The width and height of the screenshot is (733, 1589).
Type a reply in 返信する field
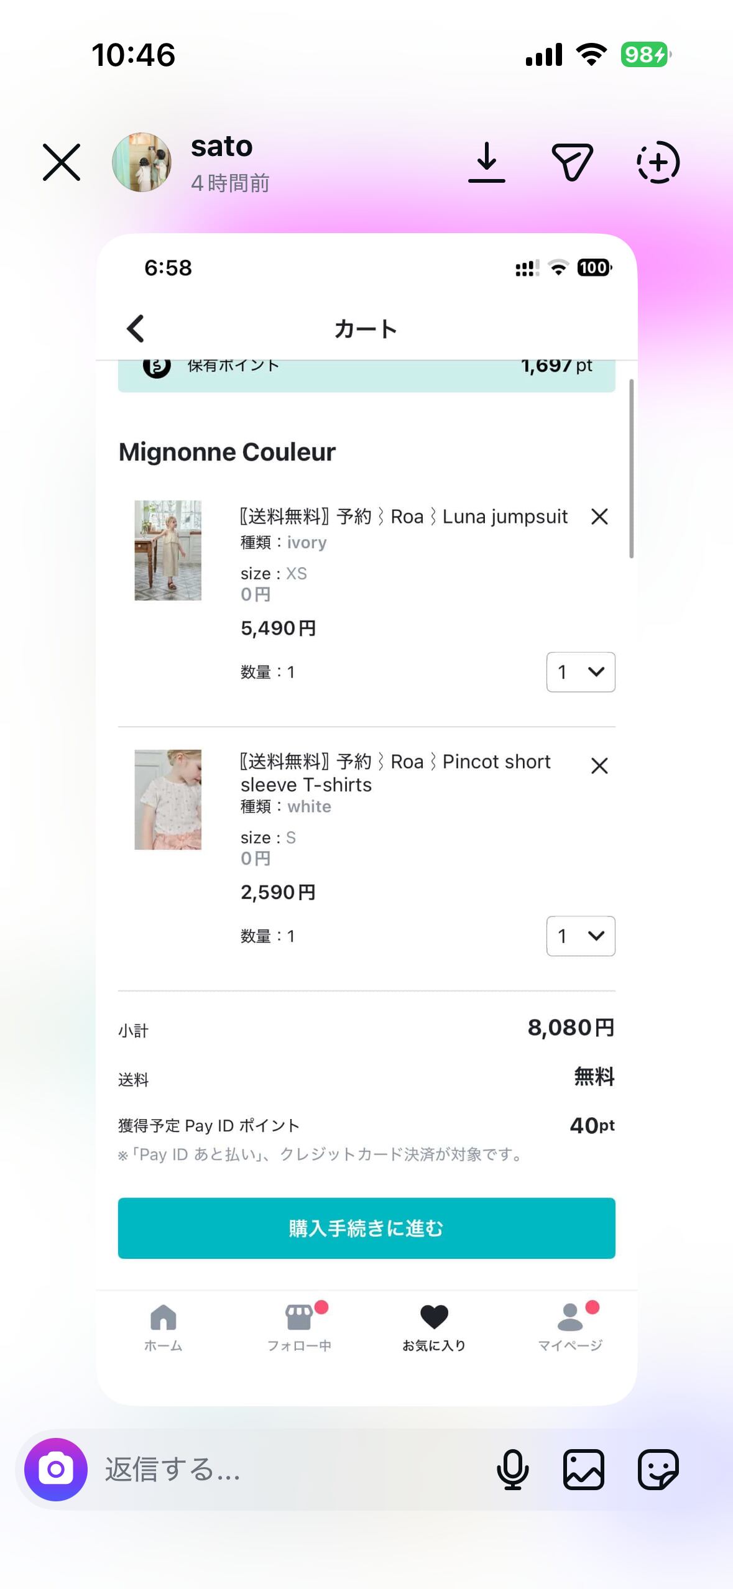pos(280,1469)
